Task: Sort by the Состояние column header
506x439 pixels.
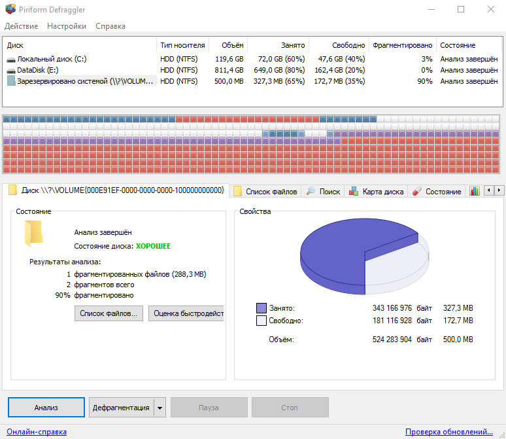Action: [x=469, y=45]
